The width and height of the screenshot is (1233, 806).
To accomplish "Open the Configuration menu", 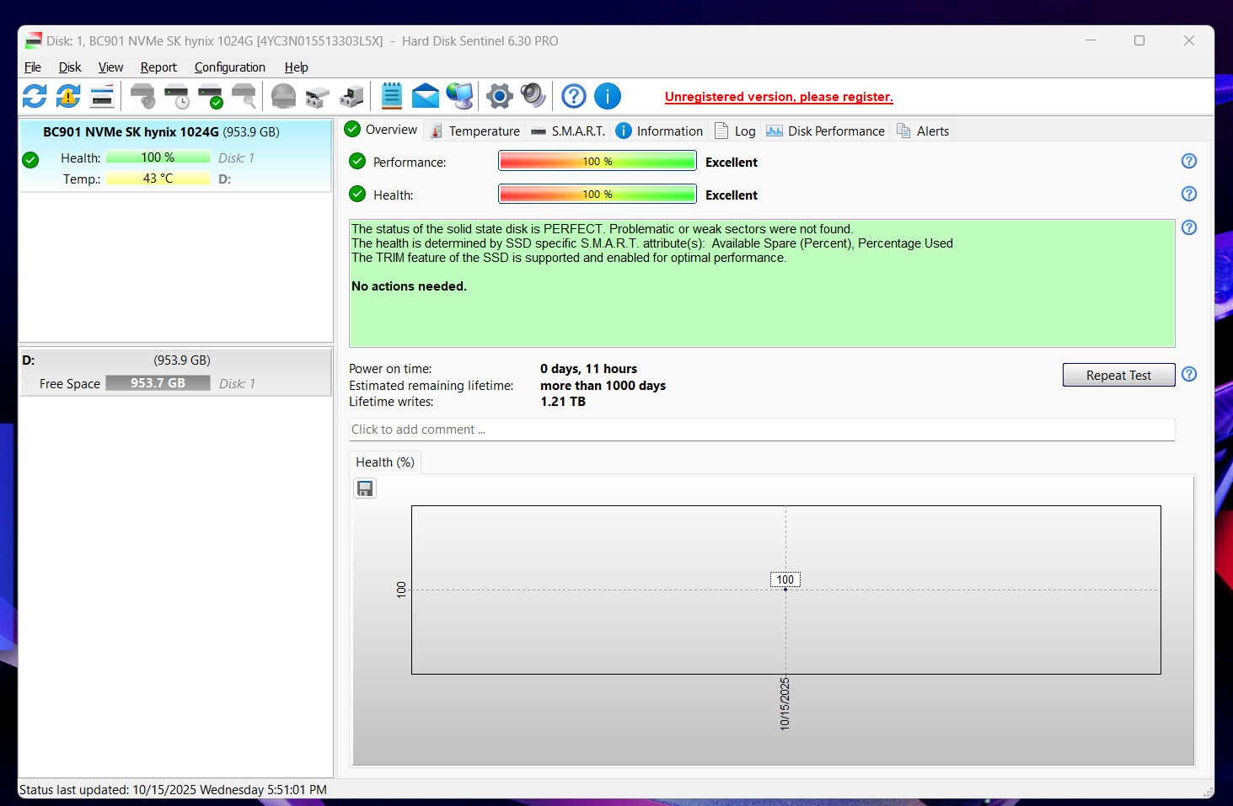I will coord(230,67).
